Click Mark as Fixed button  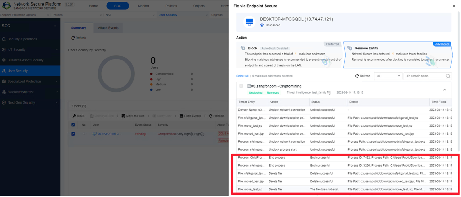pos(133,116)
